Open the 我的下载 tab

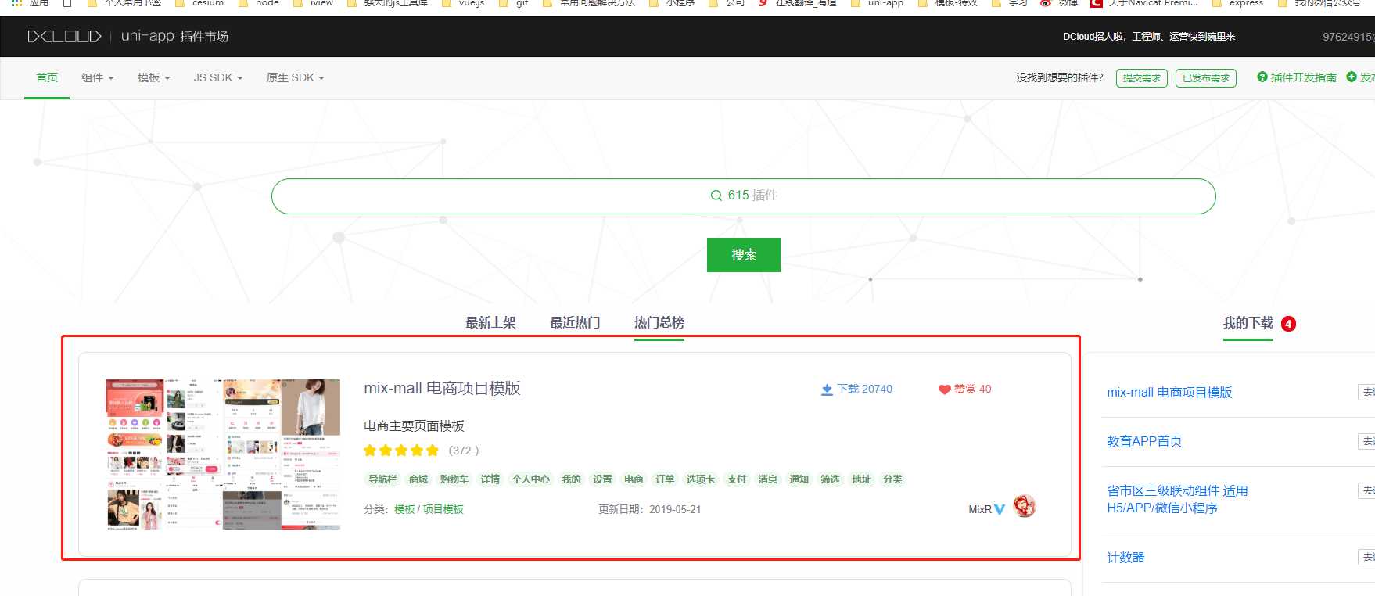(x=1248, y=323)
